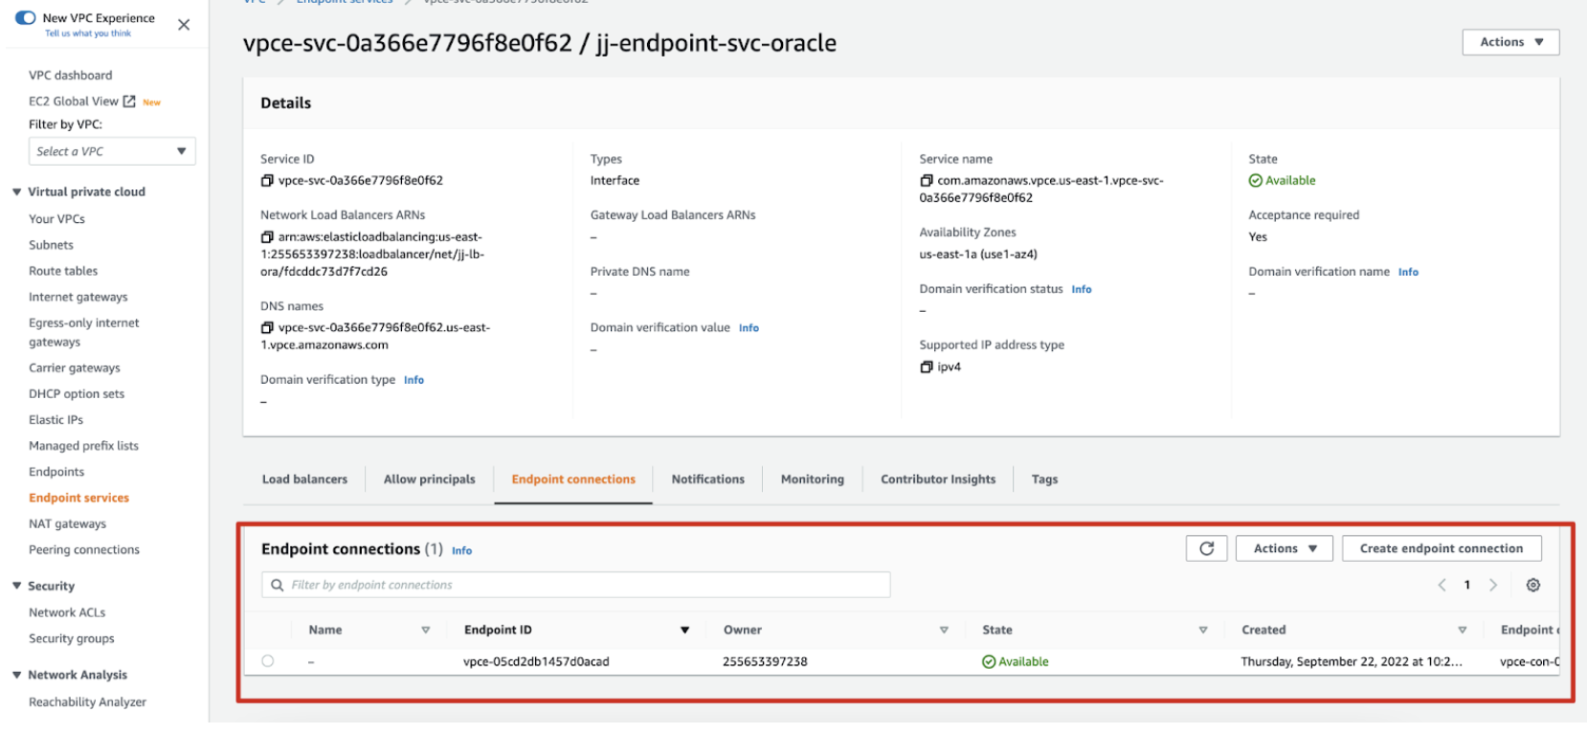Open Tell us what you think link
Image resolution: width=1587 pixels, height=733 pixels.
[88, 33]
